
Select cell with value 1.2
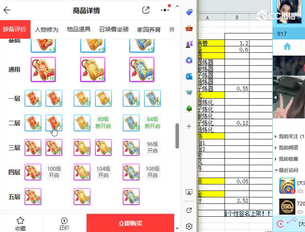pos(237,43)
